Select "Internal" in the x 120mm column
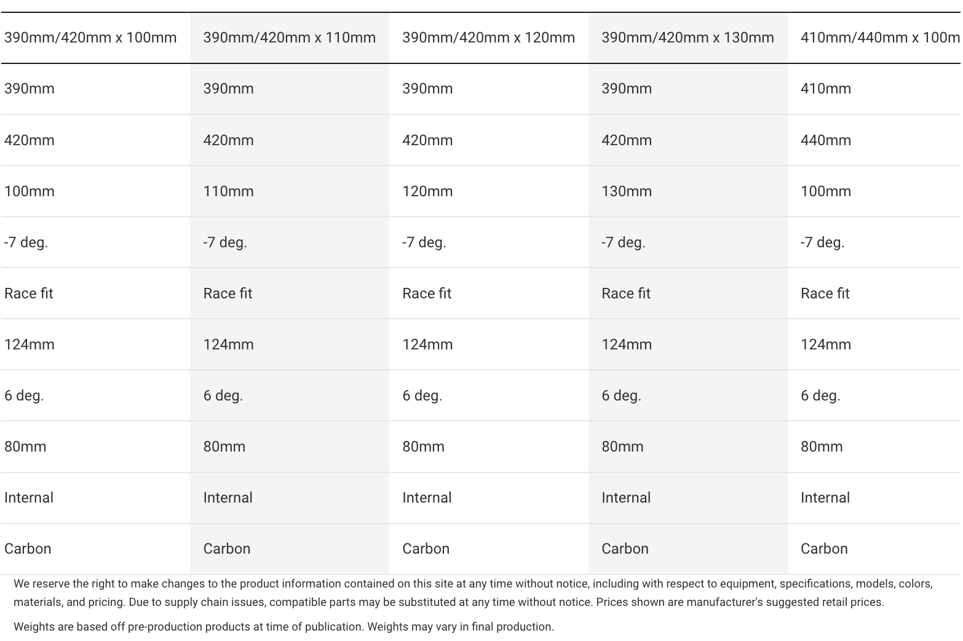The height and width of the screenshot is (641, 963). pyautogui.click(x=427, y=498)
